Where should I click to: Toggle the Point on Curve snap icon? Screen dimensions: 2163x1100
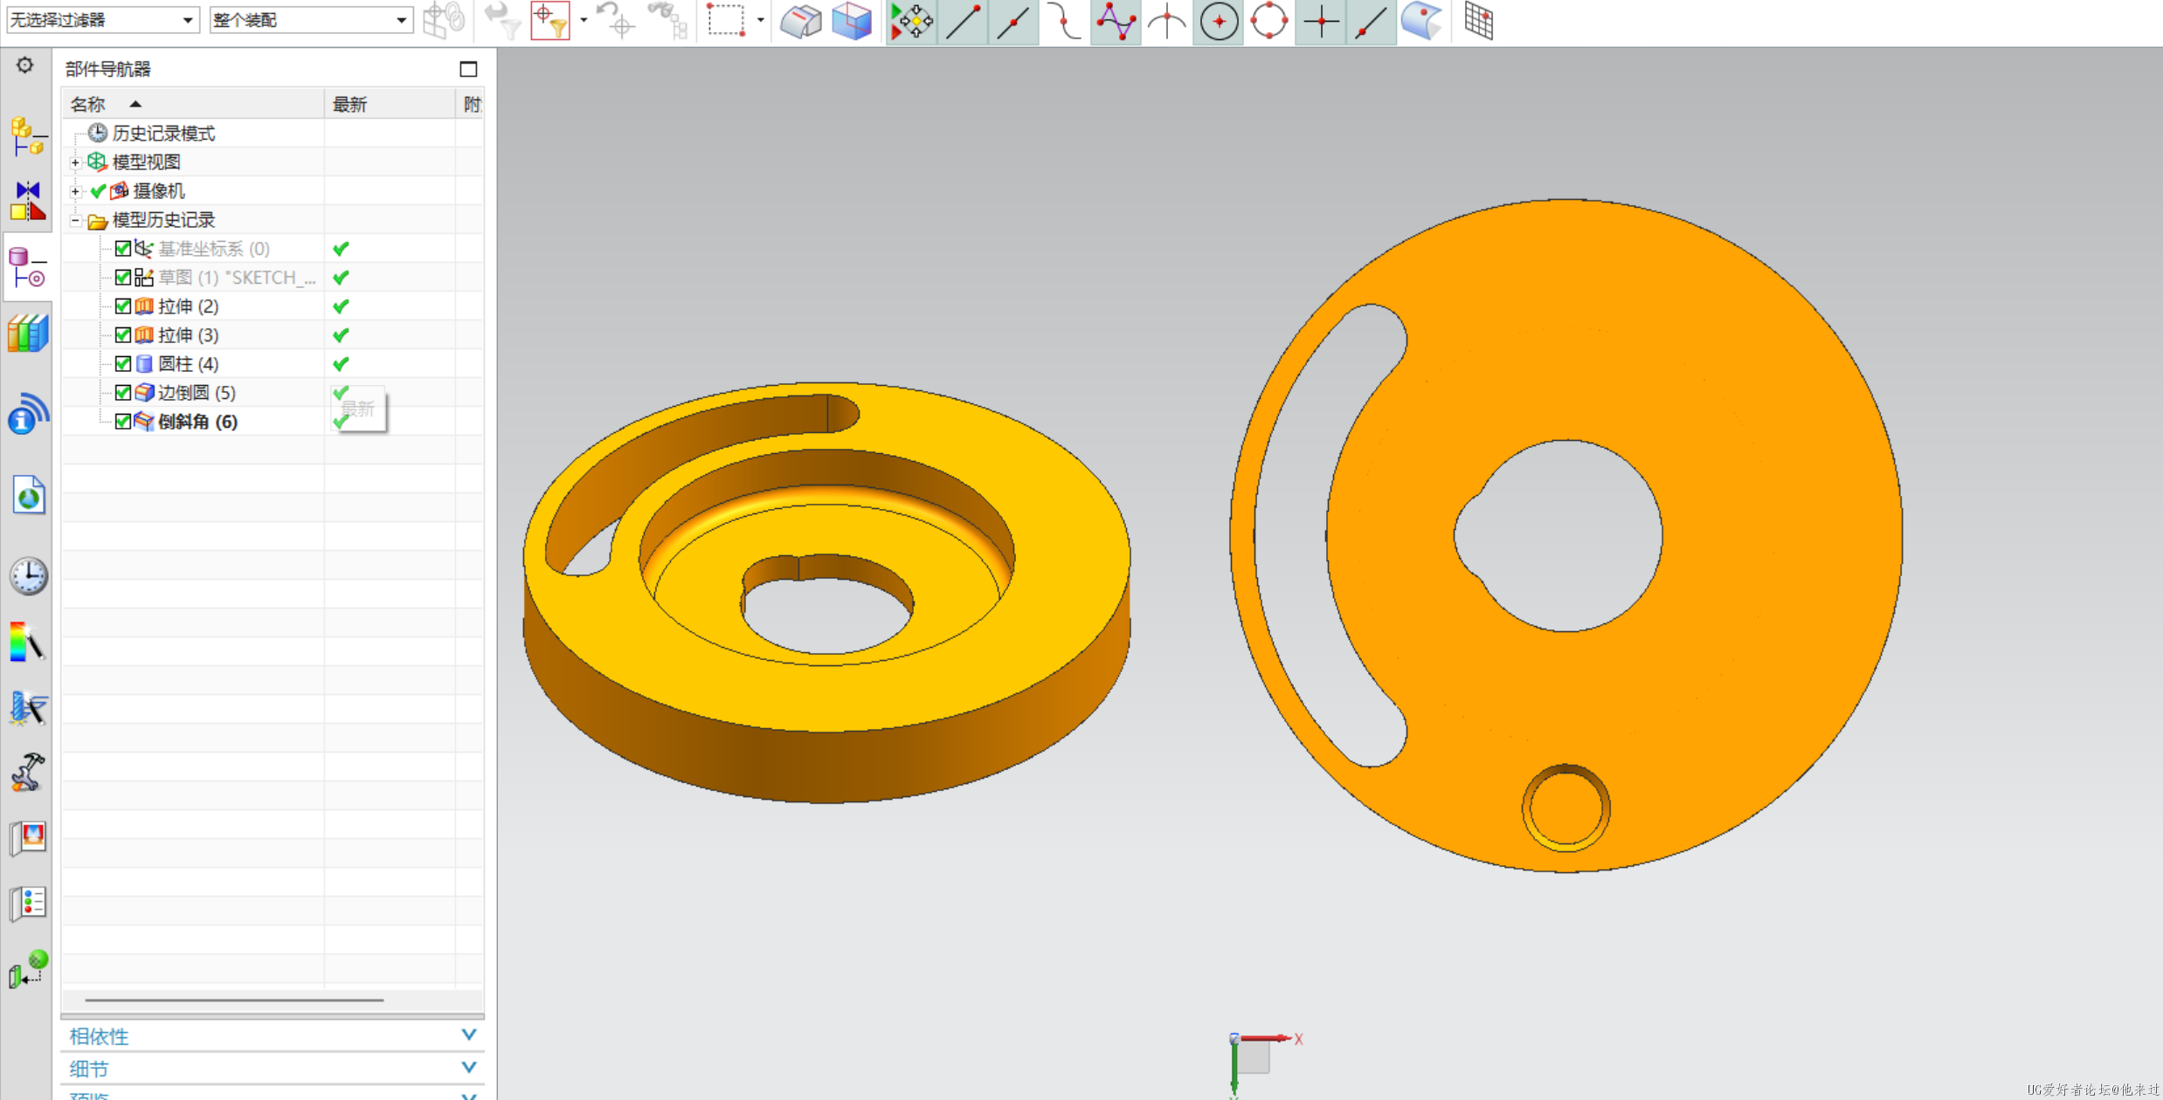[x=1372, y=21]
